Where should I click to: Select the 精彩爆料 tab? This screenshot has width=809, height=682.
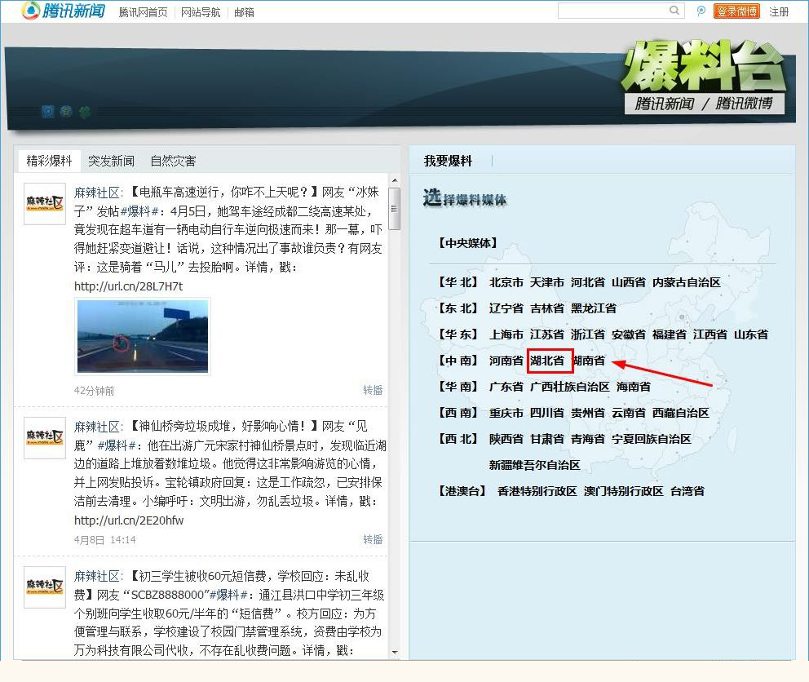49,162
